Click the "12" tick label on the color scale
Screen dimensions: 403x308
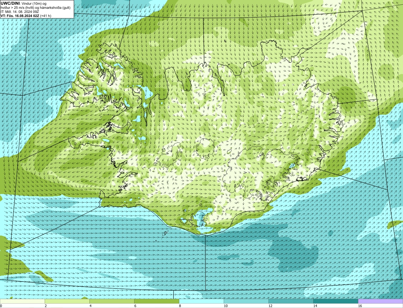(270, 306)
